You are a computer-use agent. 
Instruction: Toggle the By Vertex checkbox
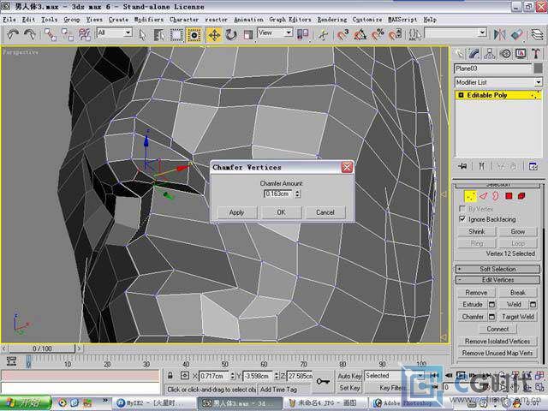tap(462, 209)
